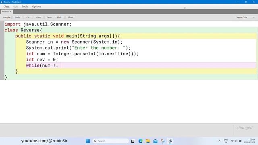Click the closing brace of main method
The width and height of the screenshot is (258, 145).
pos(17,71)
